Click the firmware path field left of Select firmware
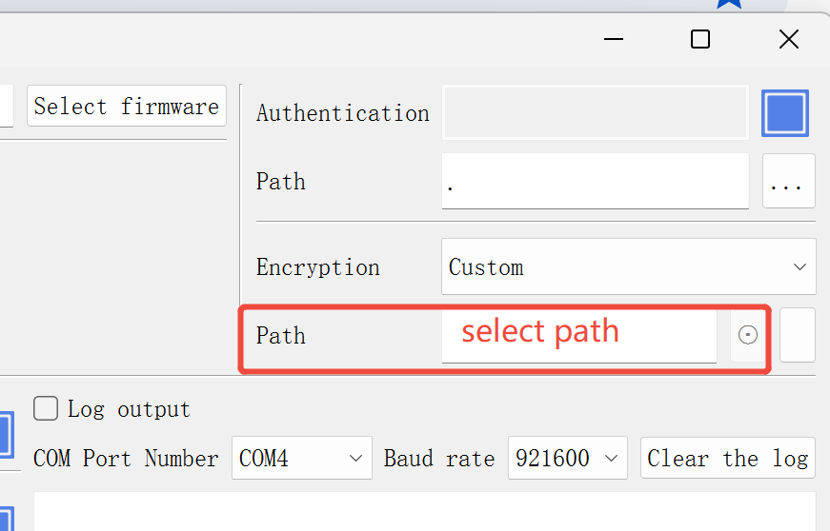The image size is (830, 531). [x=6, y=106]
